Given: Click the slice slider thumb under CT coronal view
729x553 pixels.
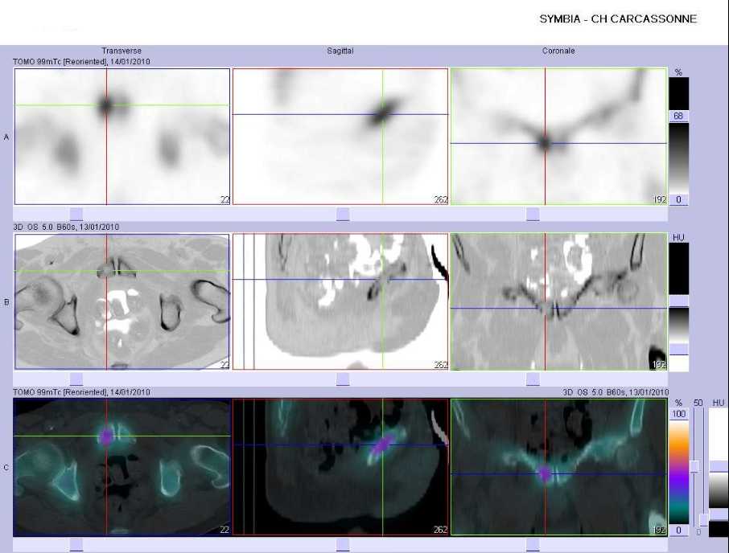Looking at the screenshot, I should 533,379.
